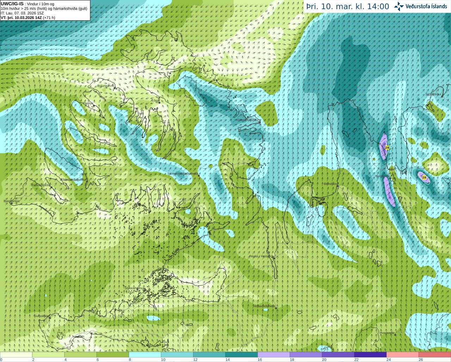Click the Veðurstofa Íslands logo icon

(x=399, y=6)
